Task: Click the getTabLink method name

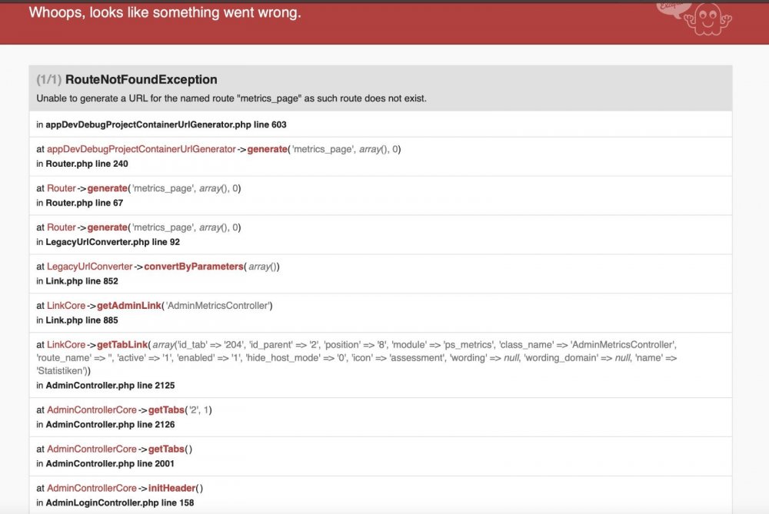Action: [x=122, y=345]
